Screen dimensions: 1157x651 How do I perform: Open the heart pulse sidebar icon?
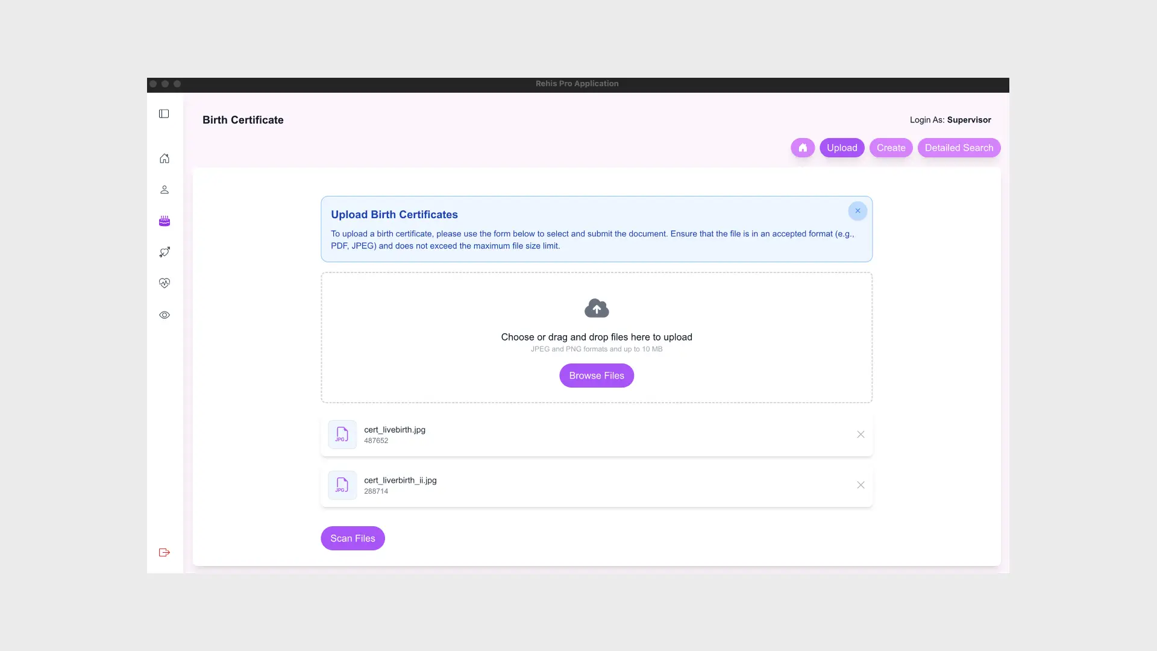pyautogui.click(x=165, y=283)
